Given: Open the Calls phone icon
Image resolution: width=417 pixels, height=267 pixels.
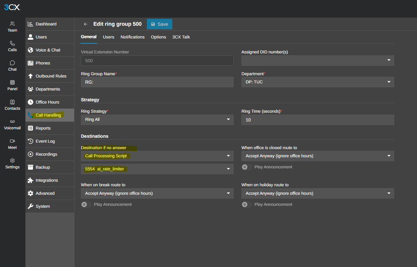Looking at the screenshot, I should point(12,43).
